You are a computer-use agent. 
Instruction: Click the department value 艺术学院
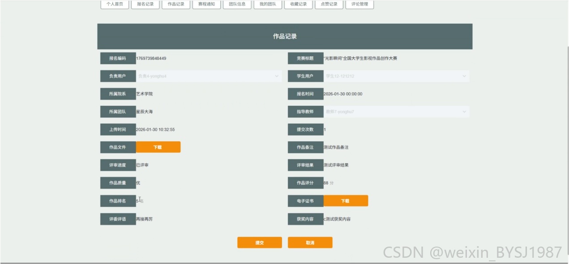144,94
